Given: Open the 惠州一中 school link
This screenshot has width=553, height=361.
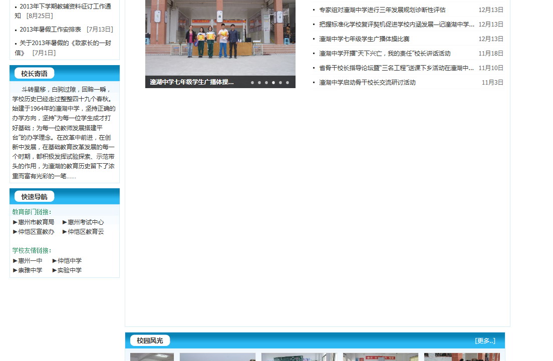Looking at the screenshot, I should (30, 261).
